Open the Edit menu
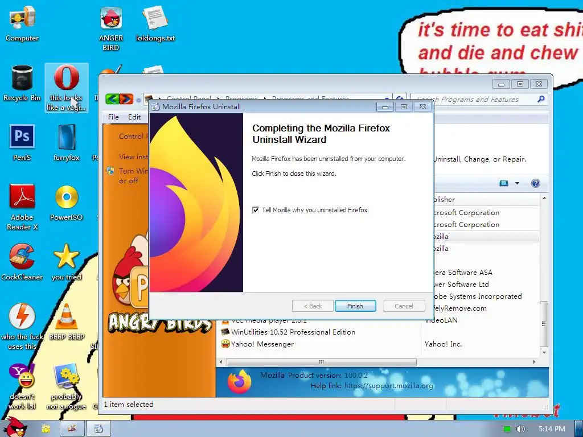Image resolution: width=583 pixels, height=437 pixels. pyautogui.click(x=134, y=117)
